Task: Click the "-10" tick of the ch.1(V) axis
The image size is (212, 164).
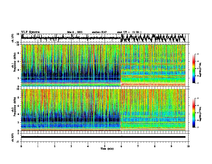Action: 17,42
